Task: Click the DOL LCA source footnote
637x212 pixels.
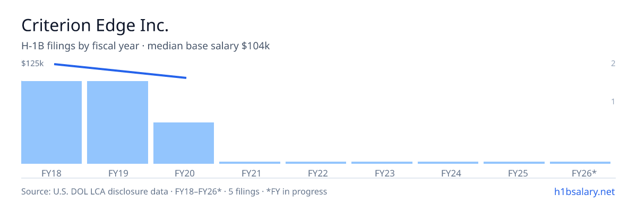Action: tap(174, 191)
